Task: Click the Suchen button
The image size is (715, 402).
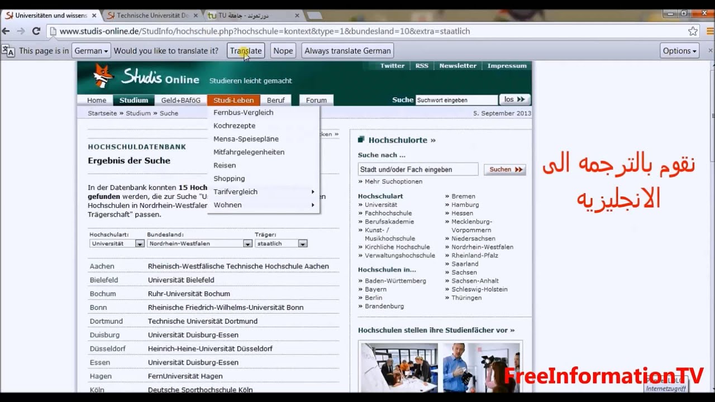Action: [x=504, y=169]
